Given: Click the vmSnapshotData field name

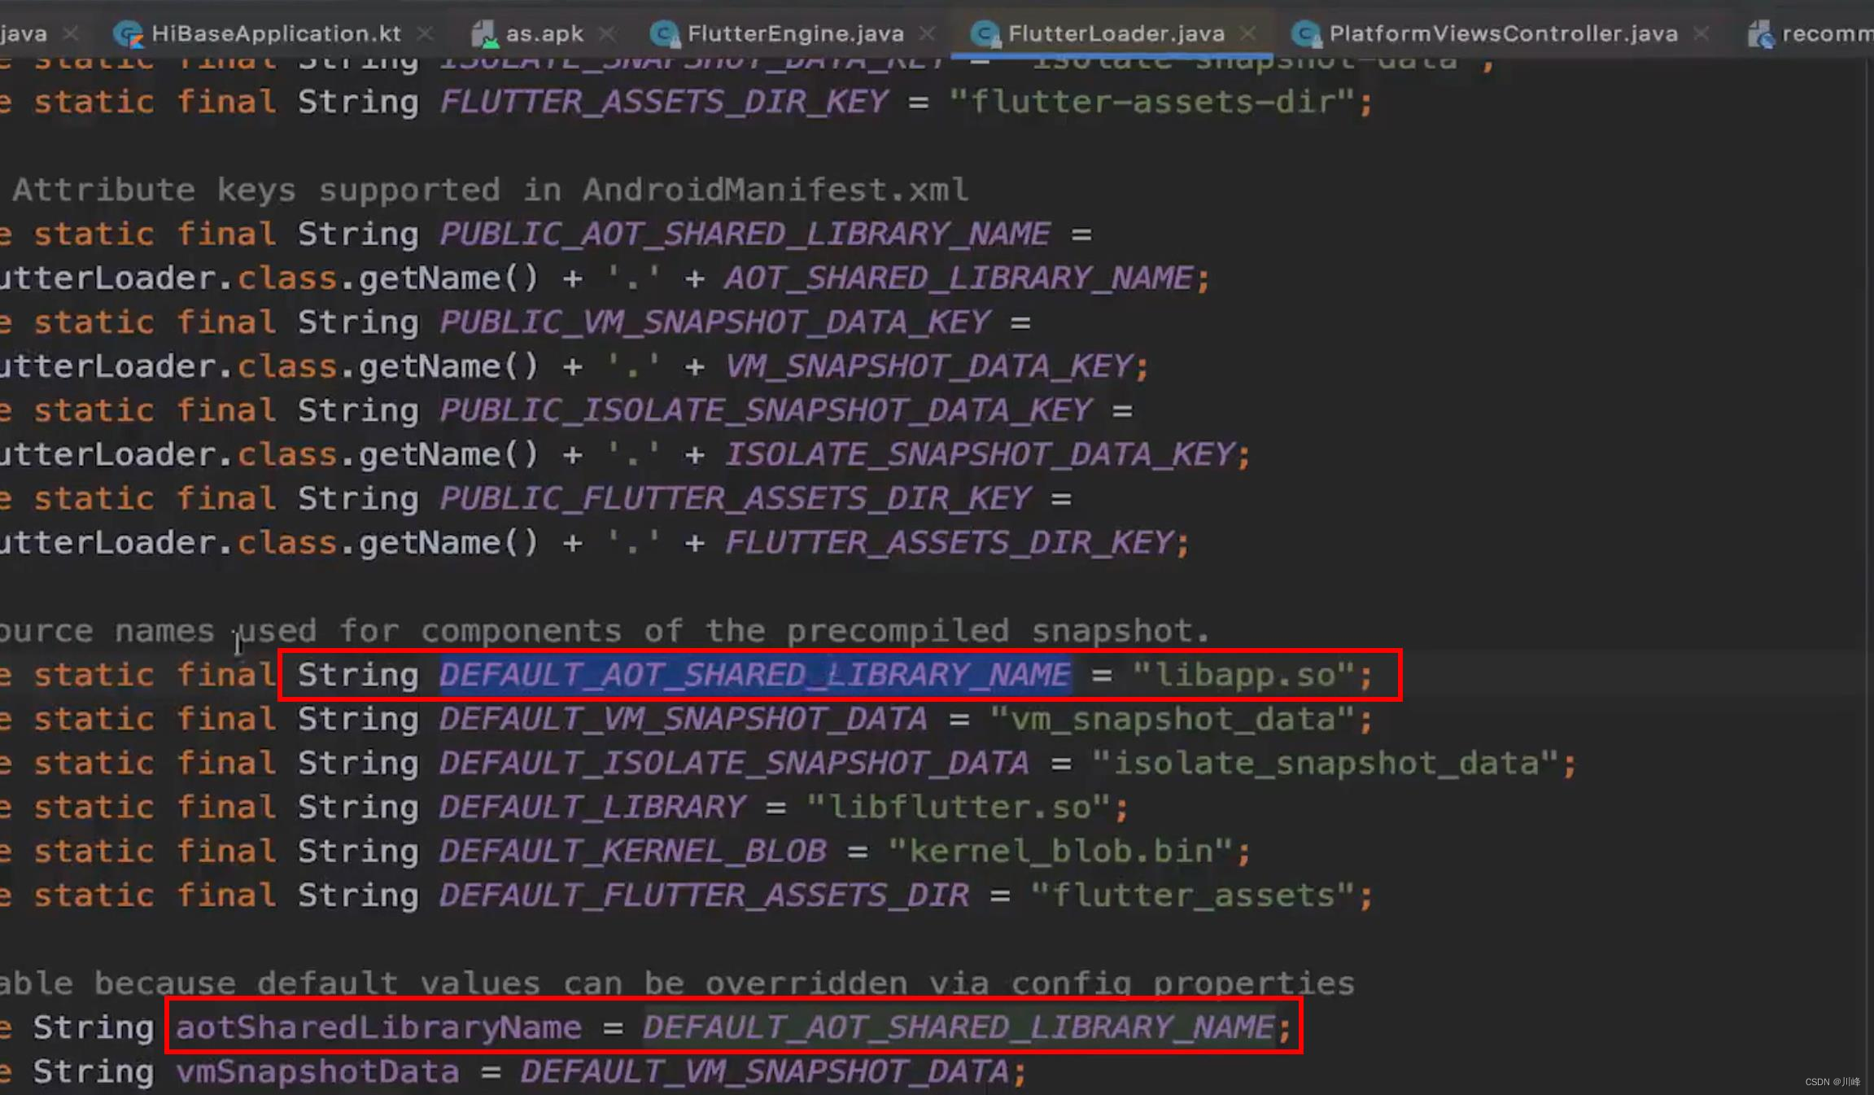Looking at the screenshot, I should [317, 1071].
